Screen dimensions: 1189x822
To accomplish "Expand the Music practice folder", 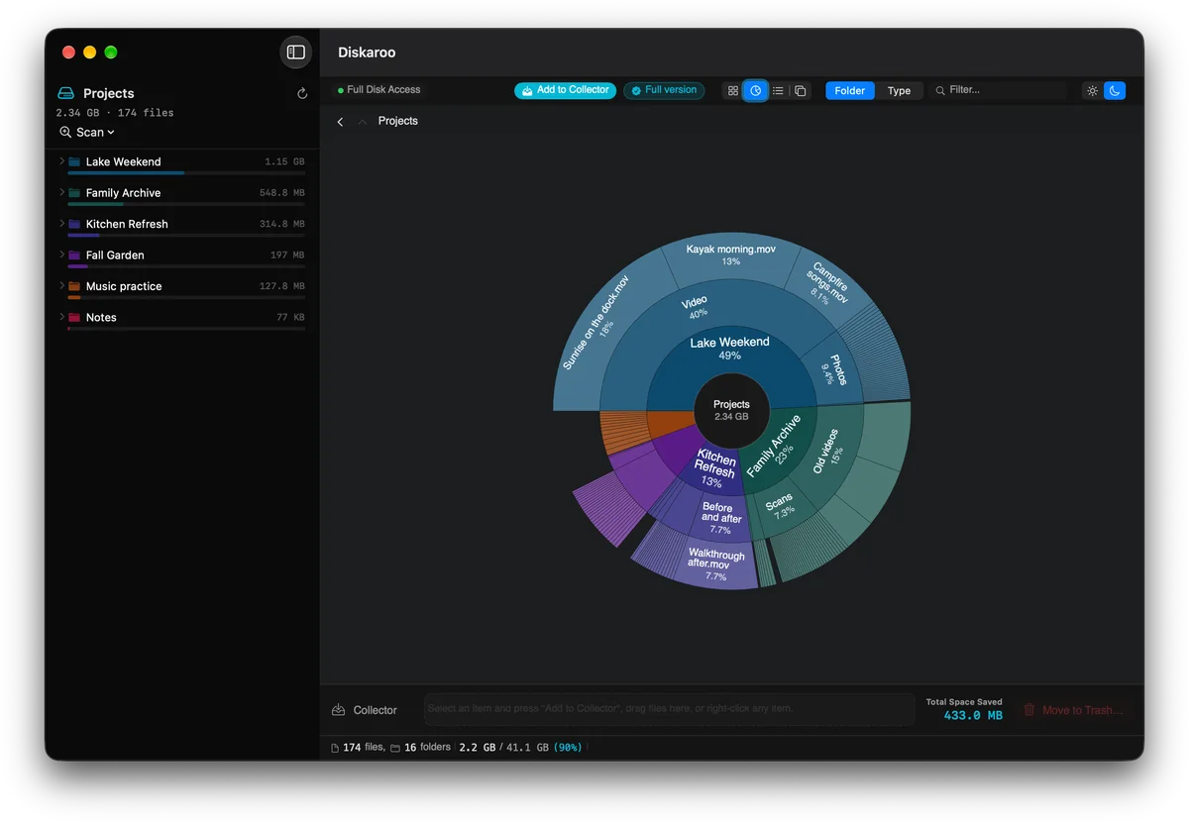I will click(61, 286).
